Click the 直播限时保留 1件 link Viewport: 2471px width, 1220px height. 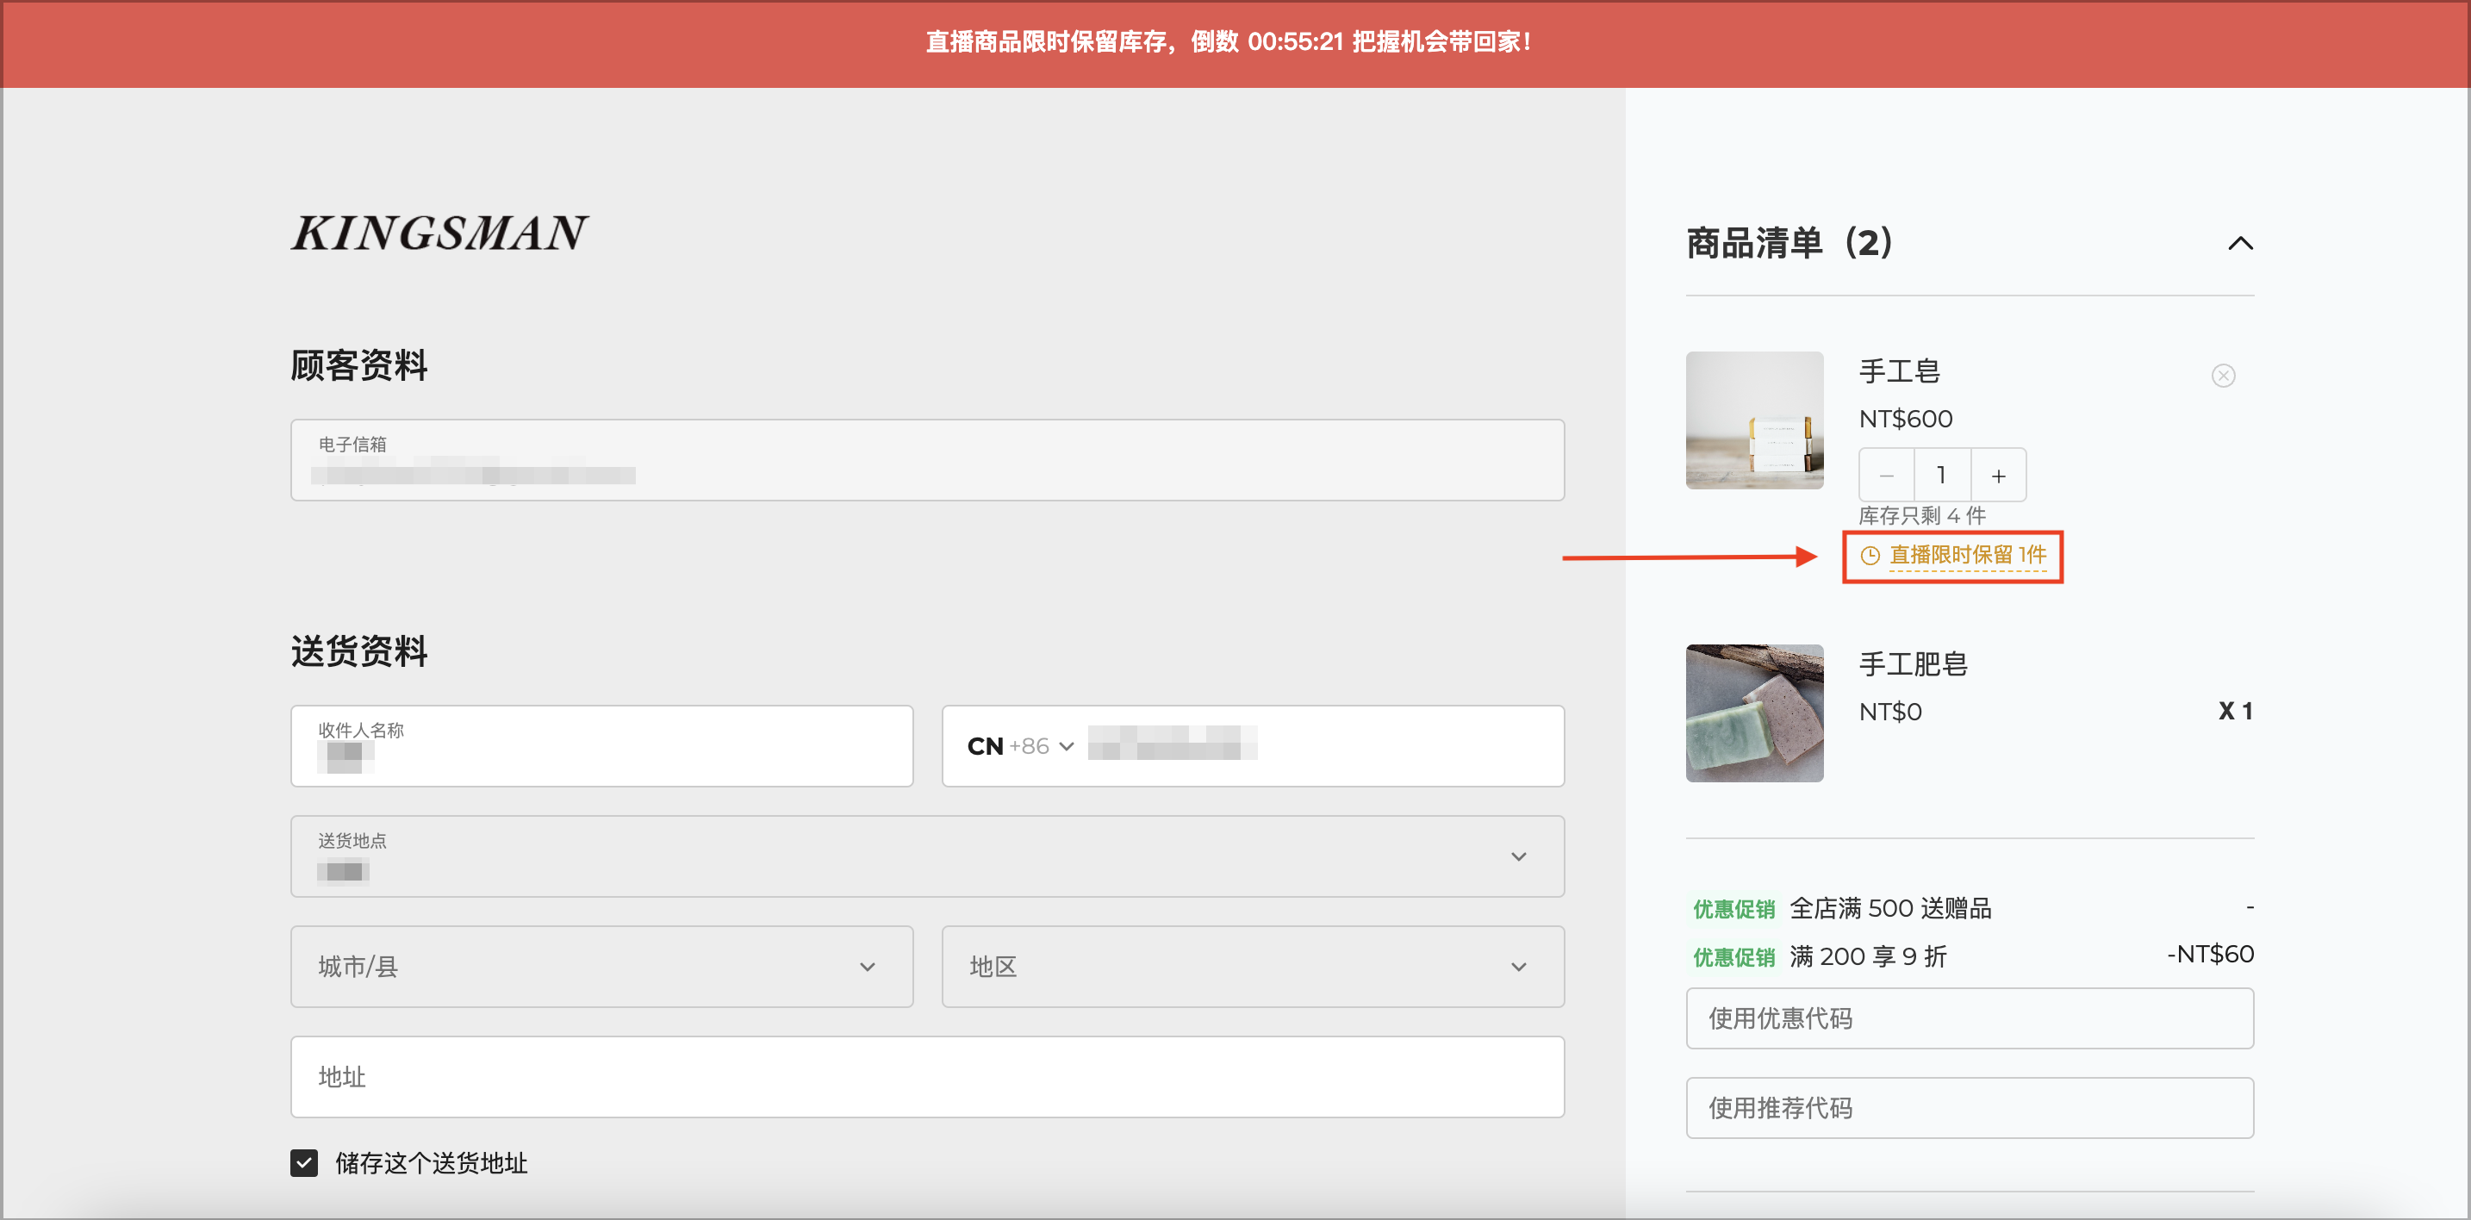(1967, 556)
